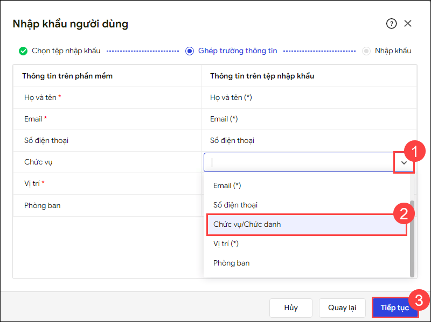Click the help question mark icon
The image size is (431, 322).
391,24
